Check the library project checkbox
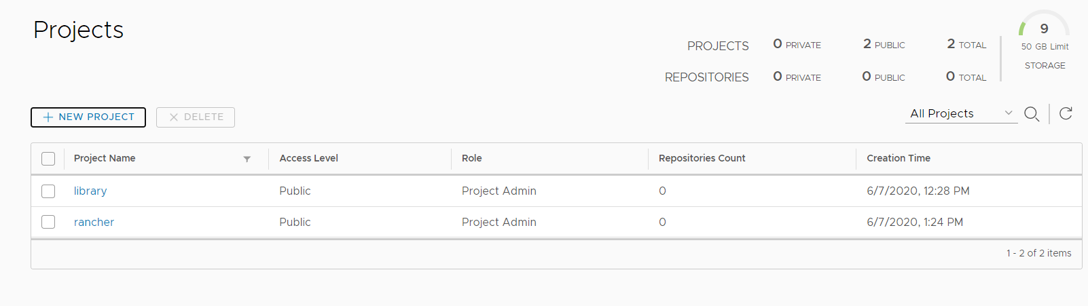Viewport: 1088px width, 306px height. [x=48, y=191]
